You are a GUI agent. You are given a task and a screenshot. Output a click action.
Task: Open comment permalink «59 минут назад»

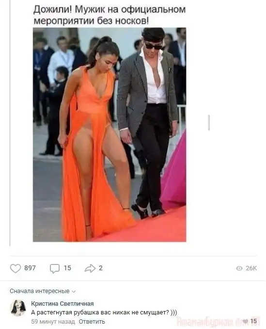53,321
